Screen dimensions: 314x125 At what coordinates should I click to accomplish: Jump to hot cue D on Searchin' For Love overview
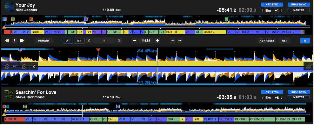tap(118, 106)
